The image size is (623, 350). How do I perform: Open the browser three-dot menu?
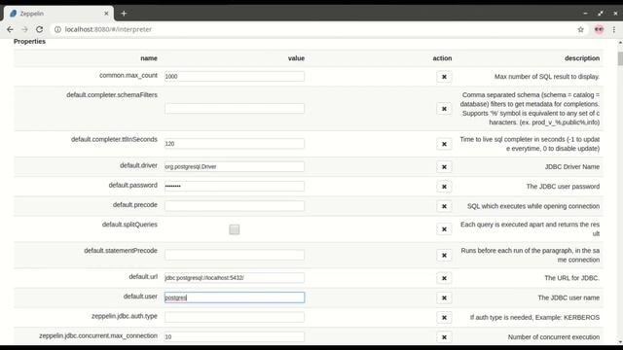tap(614, 29)
